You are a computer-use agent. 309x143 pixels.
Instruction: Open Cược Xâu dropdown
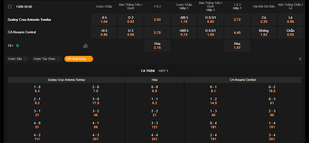pyautogui.click(x=17, y=59)
